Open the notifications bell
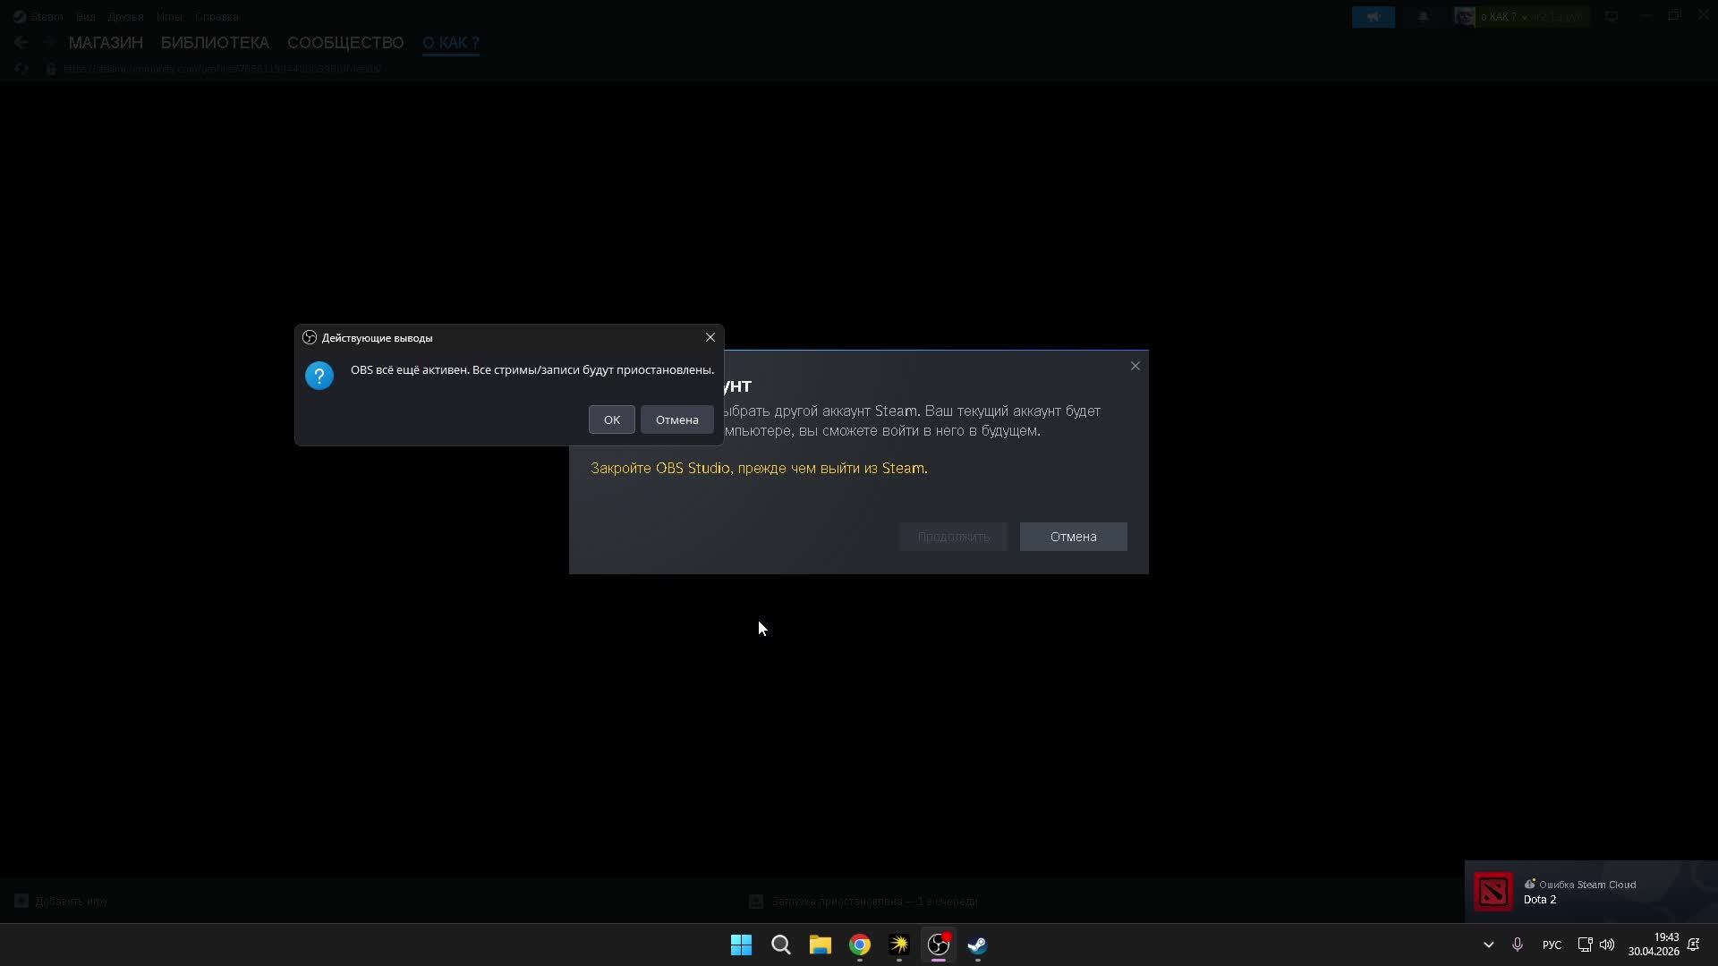This screenshot has width=1718, height=966. click(1423, 16)
